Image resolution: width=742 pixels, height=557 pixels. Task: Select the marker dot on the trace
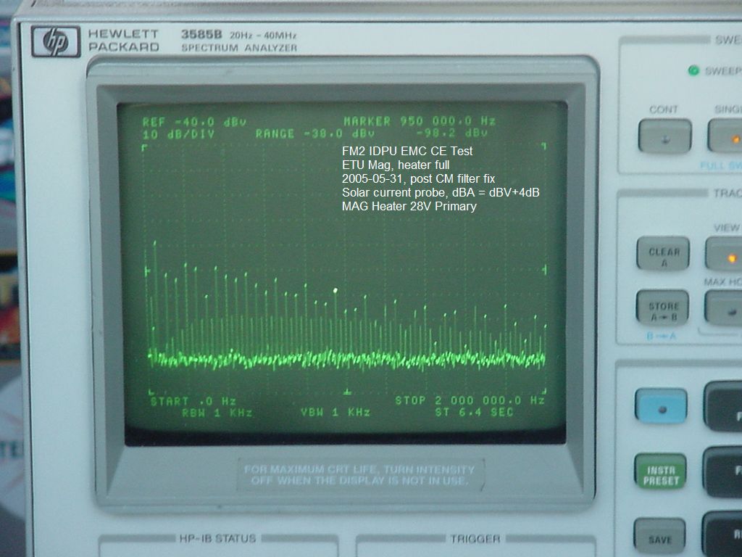coord(335,290)
